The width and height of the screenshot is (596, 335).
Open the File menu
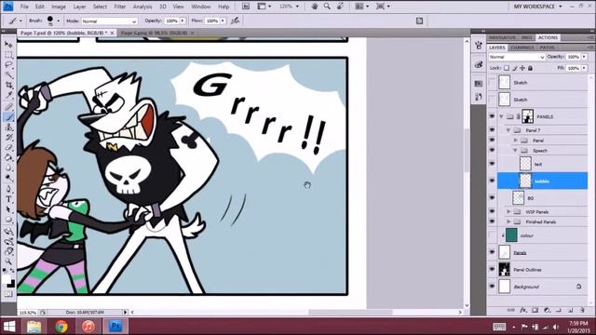click(24, 7)
